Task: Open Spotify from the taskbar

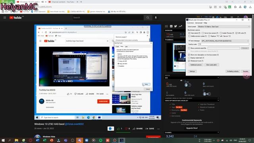Action: [x=100, y=140]
